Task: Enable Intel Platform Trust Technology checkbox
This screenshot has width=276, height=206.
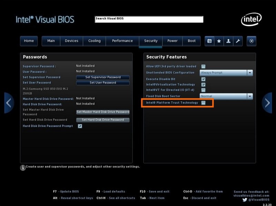Action: click(203, 102)
